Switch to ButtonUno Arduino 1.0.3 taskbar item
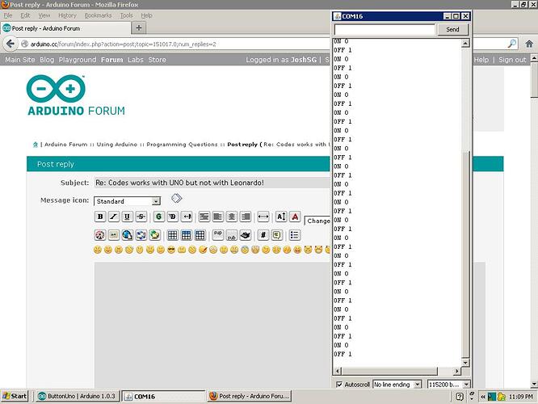This screenshot has height=404, width=538. click(77, 396)
